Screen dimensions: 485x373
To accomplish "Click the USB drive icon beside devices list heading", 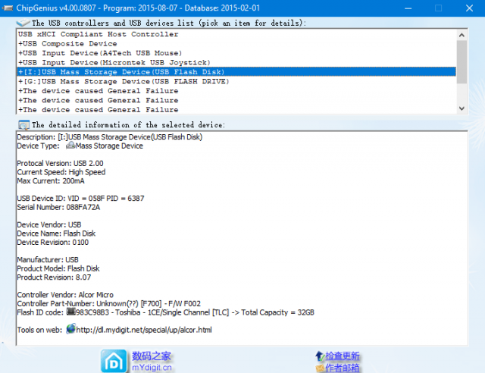I will click(23, 23).
